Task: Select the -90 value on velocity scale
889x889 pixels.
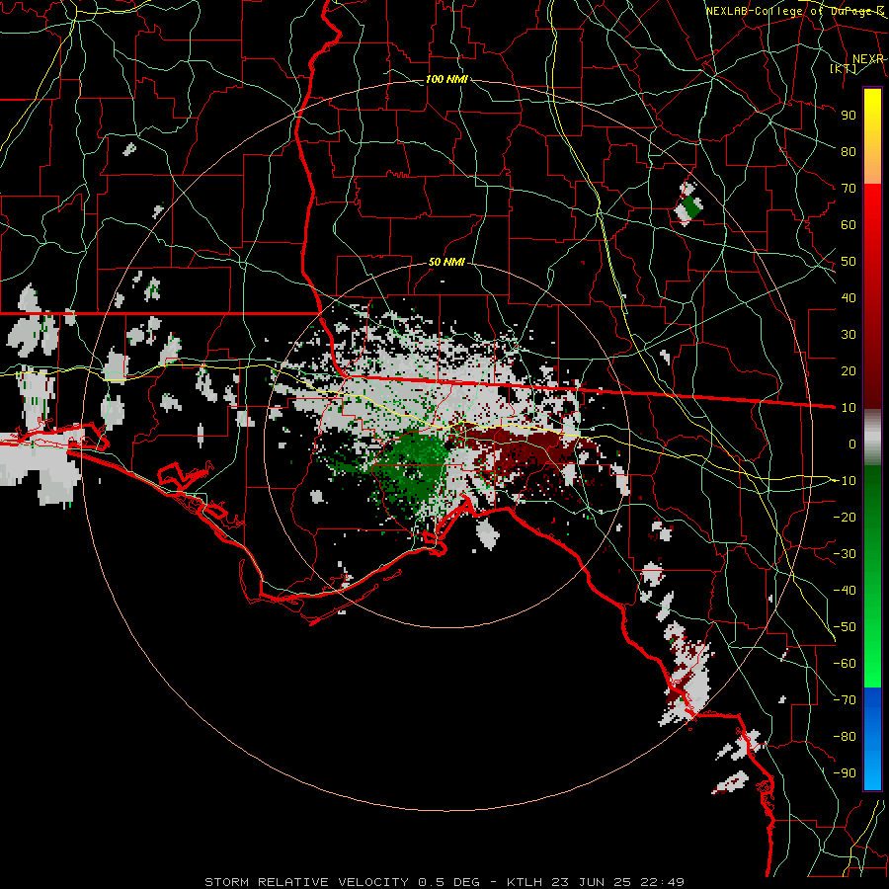Action: (845, 772)
